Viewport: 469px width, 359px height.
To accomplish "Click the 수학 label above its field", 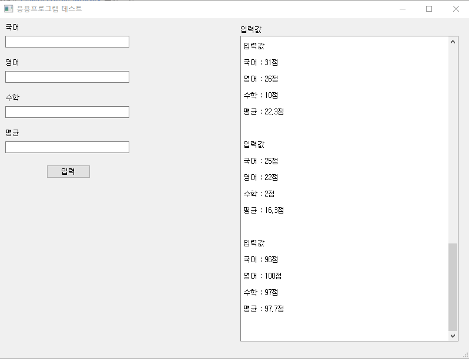I will click(x=12, y=97).
